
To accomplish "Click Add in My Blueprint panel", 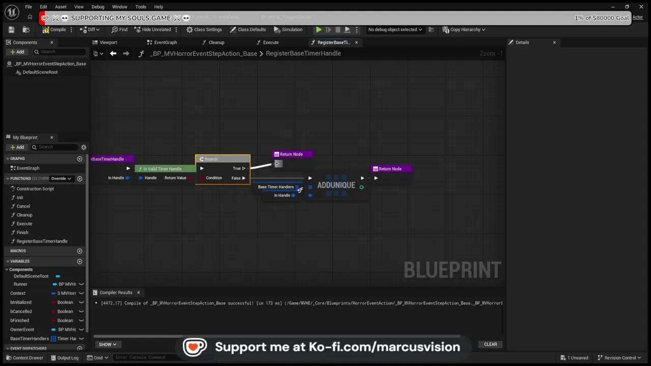I will pyautogui.click(x=17, y=147).
